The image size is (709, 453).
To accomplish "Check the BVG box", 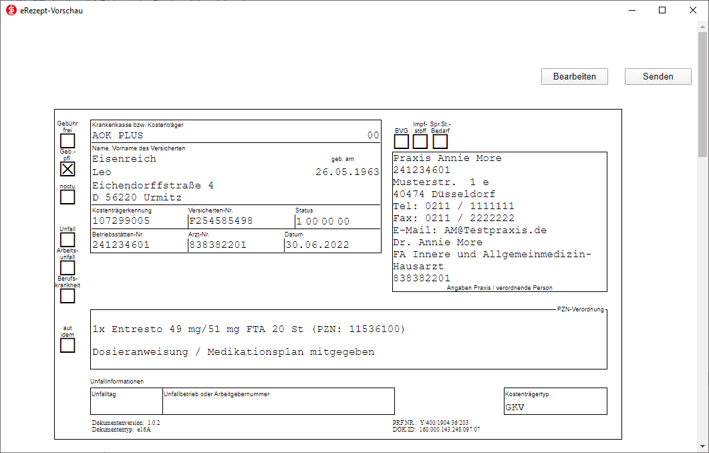I will pos(402,142).
